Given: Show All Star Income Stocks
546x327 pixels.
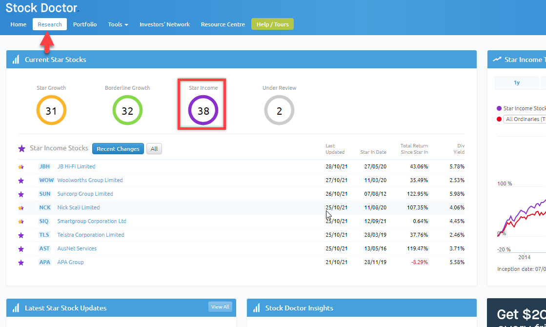Looking at the screenshot, I should pos(154,149).
